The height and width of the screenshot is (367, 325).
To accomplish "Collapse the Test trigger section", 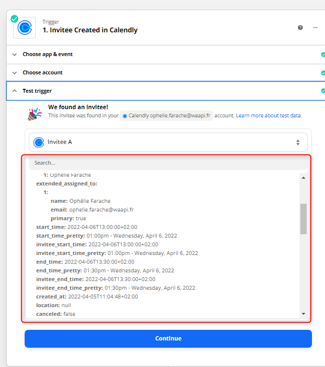I will tap(166, 91).
